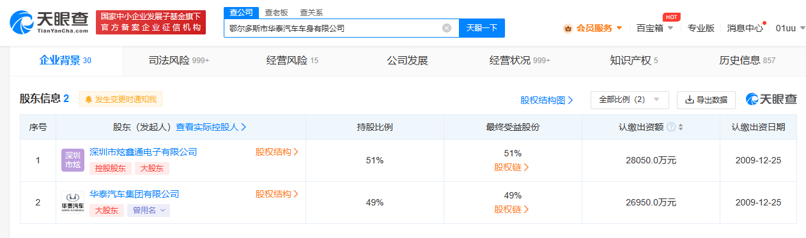The image size is (806, 238).
Task: Click the 深圳市炫 company logo thumbnail
Action: (72, 161)
